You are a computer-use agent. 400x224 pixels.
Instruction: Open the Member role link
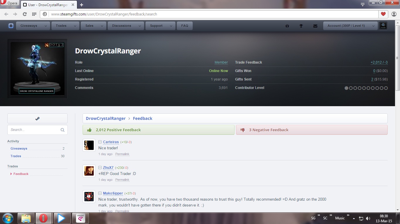tap(221, 62)
